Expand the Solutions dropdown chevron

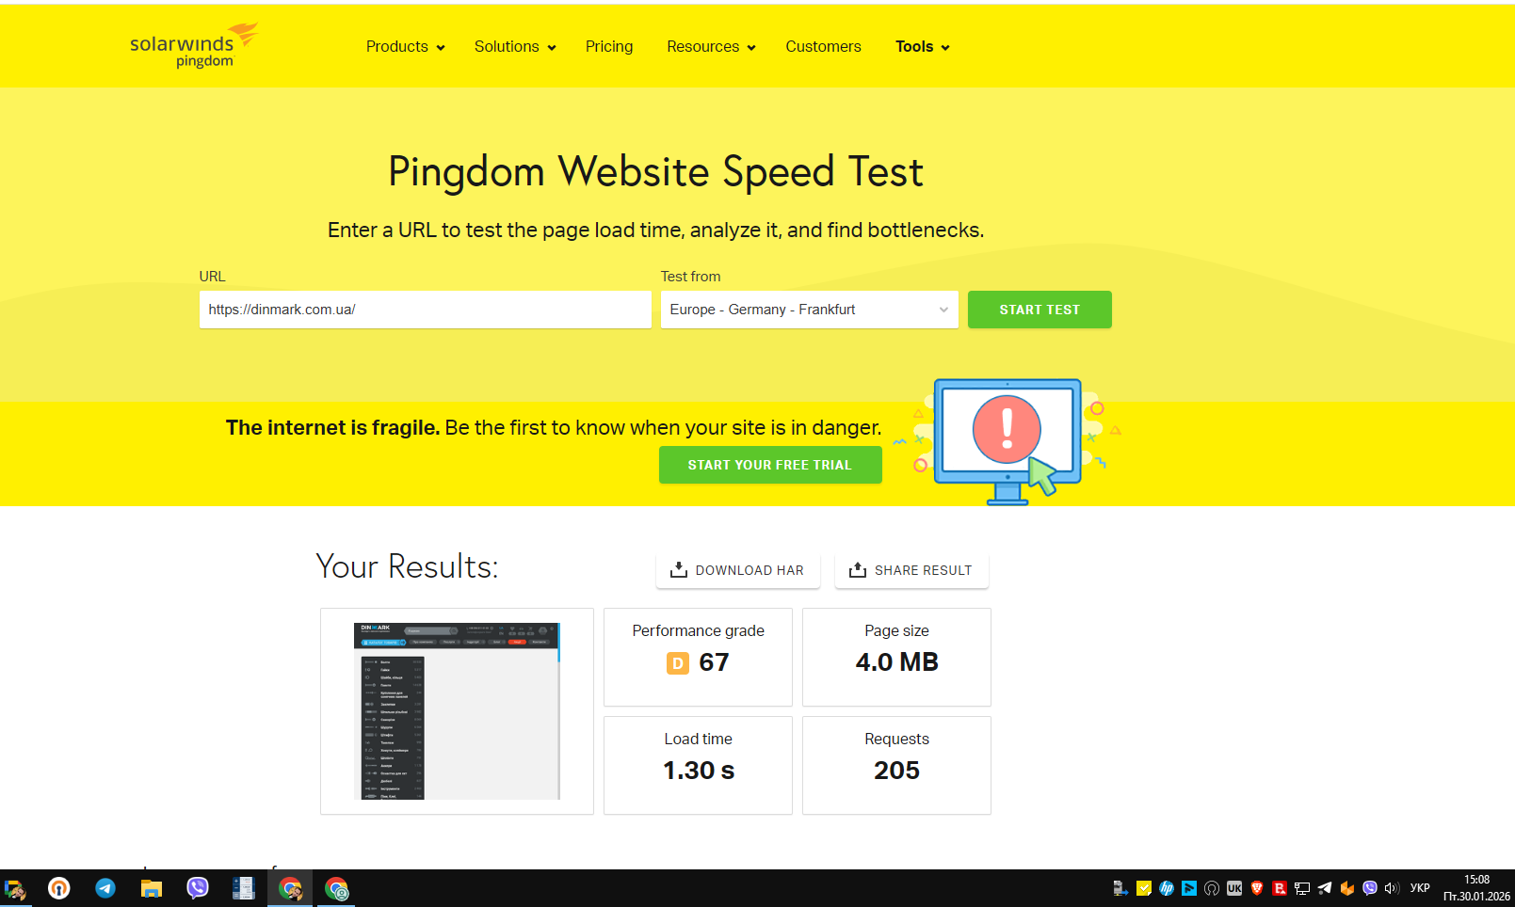[x=552, y=48]
